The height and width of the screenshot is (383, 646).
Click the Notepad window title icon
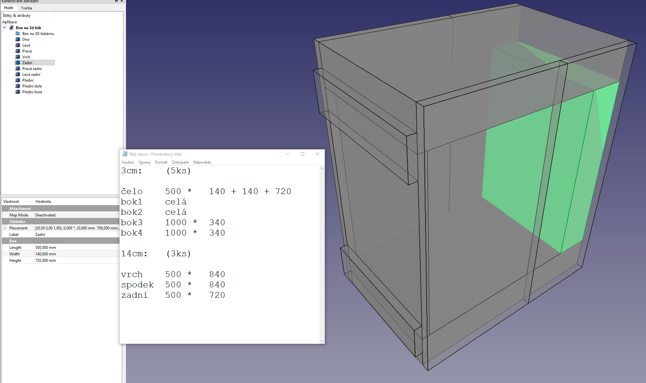coord(125,154)
